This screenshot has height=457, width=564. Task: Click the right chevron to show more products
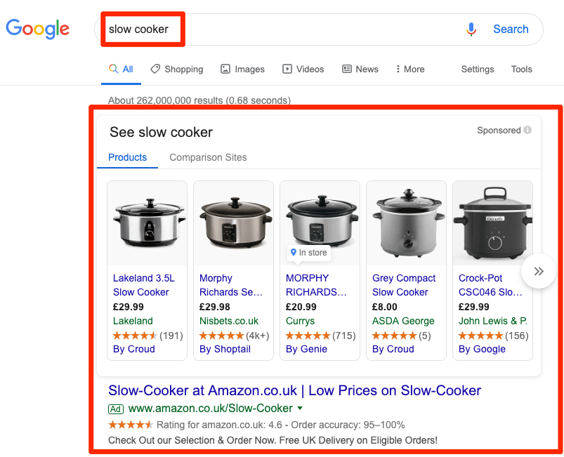pos(538,271)
